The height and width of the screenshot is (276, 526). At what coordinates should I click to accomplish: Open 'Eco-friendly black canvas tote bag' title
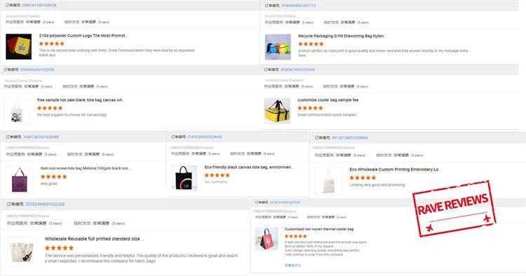point(249,167)
